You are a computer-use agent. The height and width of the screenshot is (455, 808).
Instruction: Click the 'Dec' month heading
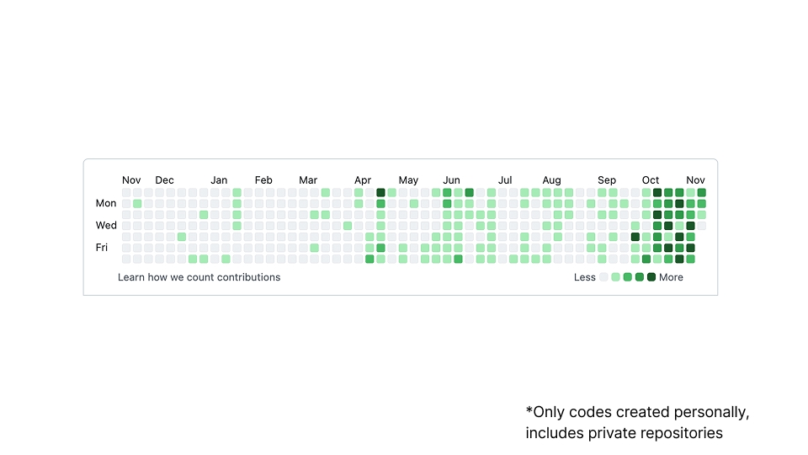coord(164,180)
